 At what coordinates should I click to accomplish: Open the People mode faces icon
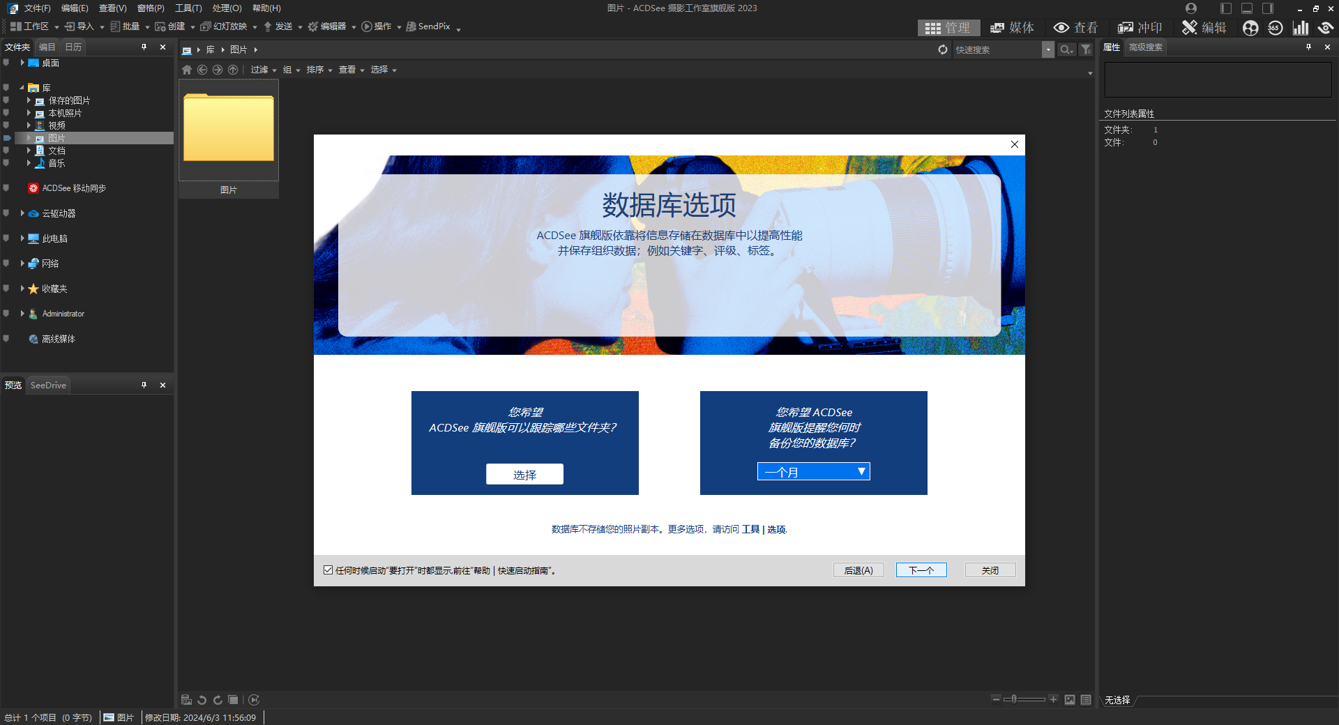1251,28
